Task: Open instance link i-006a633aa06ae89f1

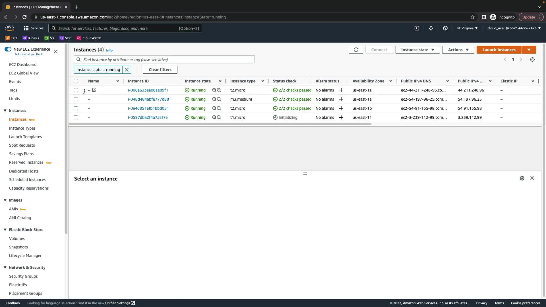Action: [148, 90]
